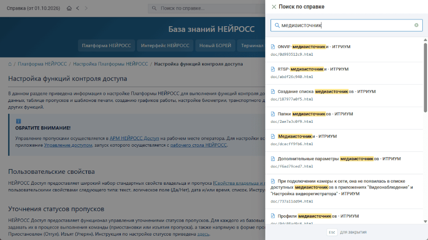This screenshot has height=240, width=428.
Task: Click document icon next to ONVIF-медиаисточники
Action: [272, 47]
